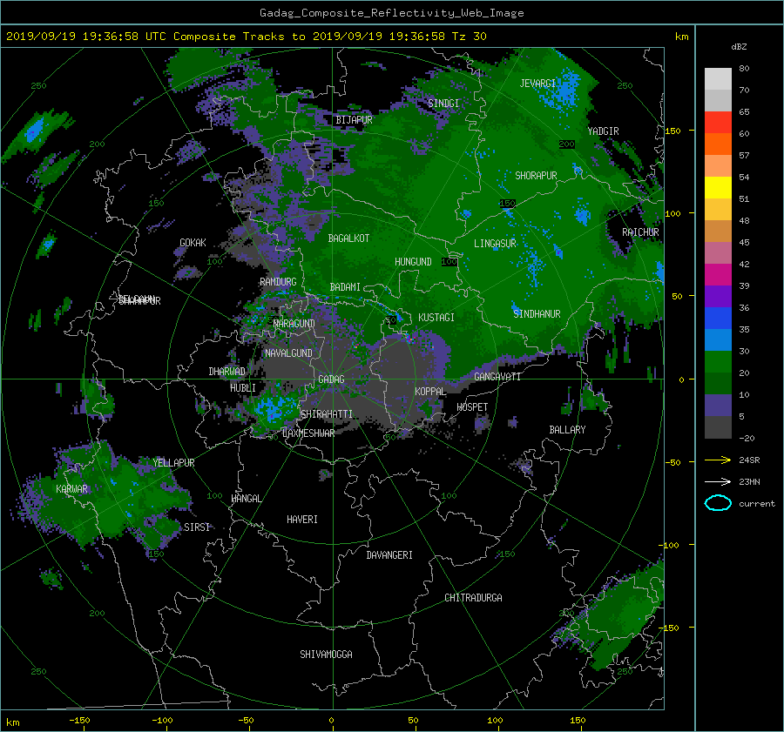
Task: Click the SINDGI city label
Action: (x=443, y=104)
